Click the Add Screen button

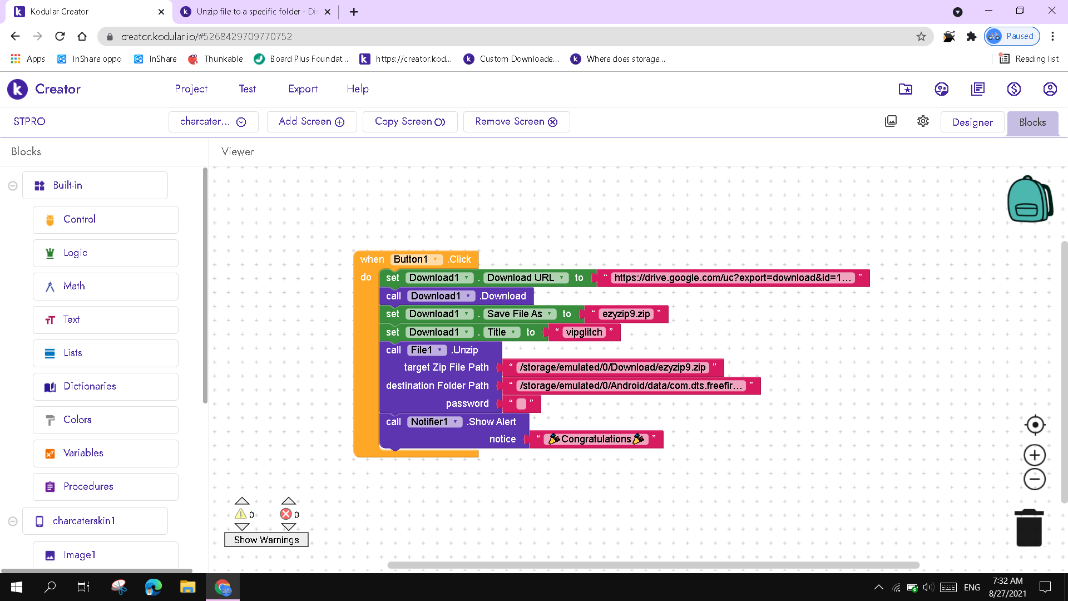click(x=311, y=122)
